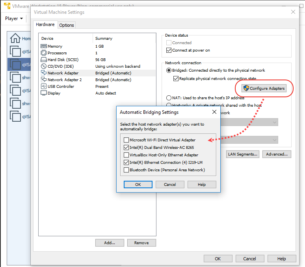Click the '56 GB' summary value
The width and height of the screenshot is (305, 267).
click(100, 59)
